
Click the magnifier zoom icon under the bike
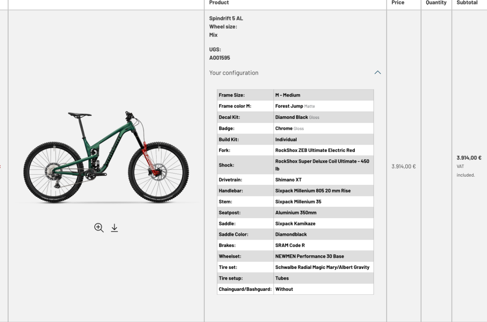(99, 227)
